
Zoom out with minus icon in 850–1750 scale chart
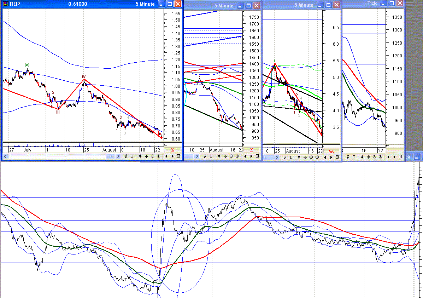click(x=231, y=156)
